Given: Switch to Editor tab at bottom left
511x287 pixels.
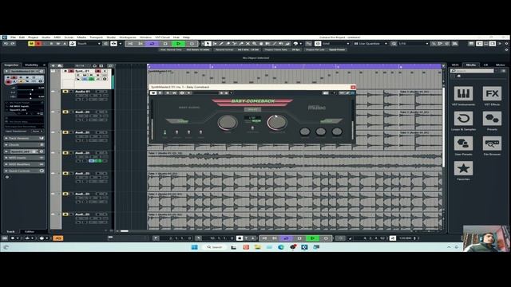Looking at the screenshot, I should pos(30,232).
